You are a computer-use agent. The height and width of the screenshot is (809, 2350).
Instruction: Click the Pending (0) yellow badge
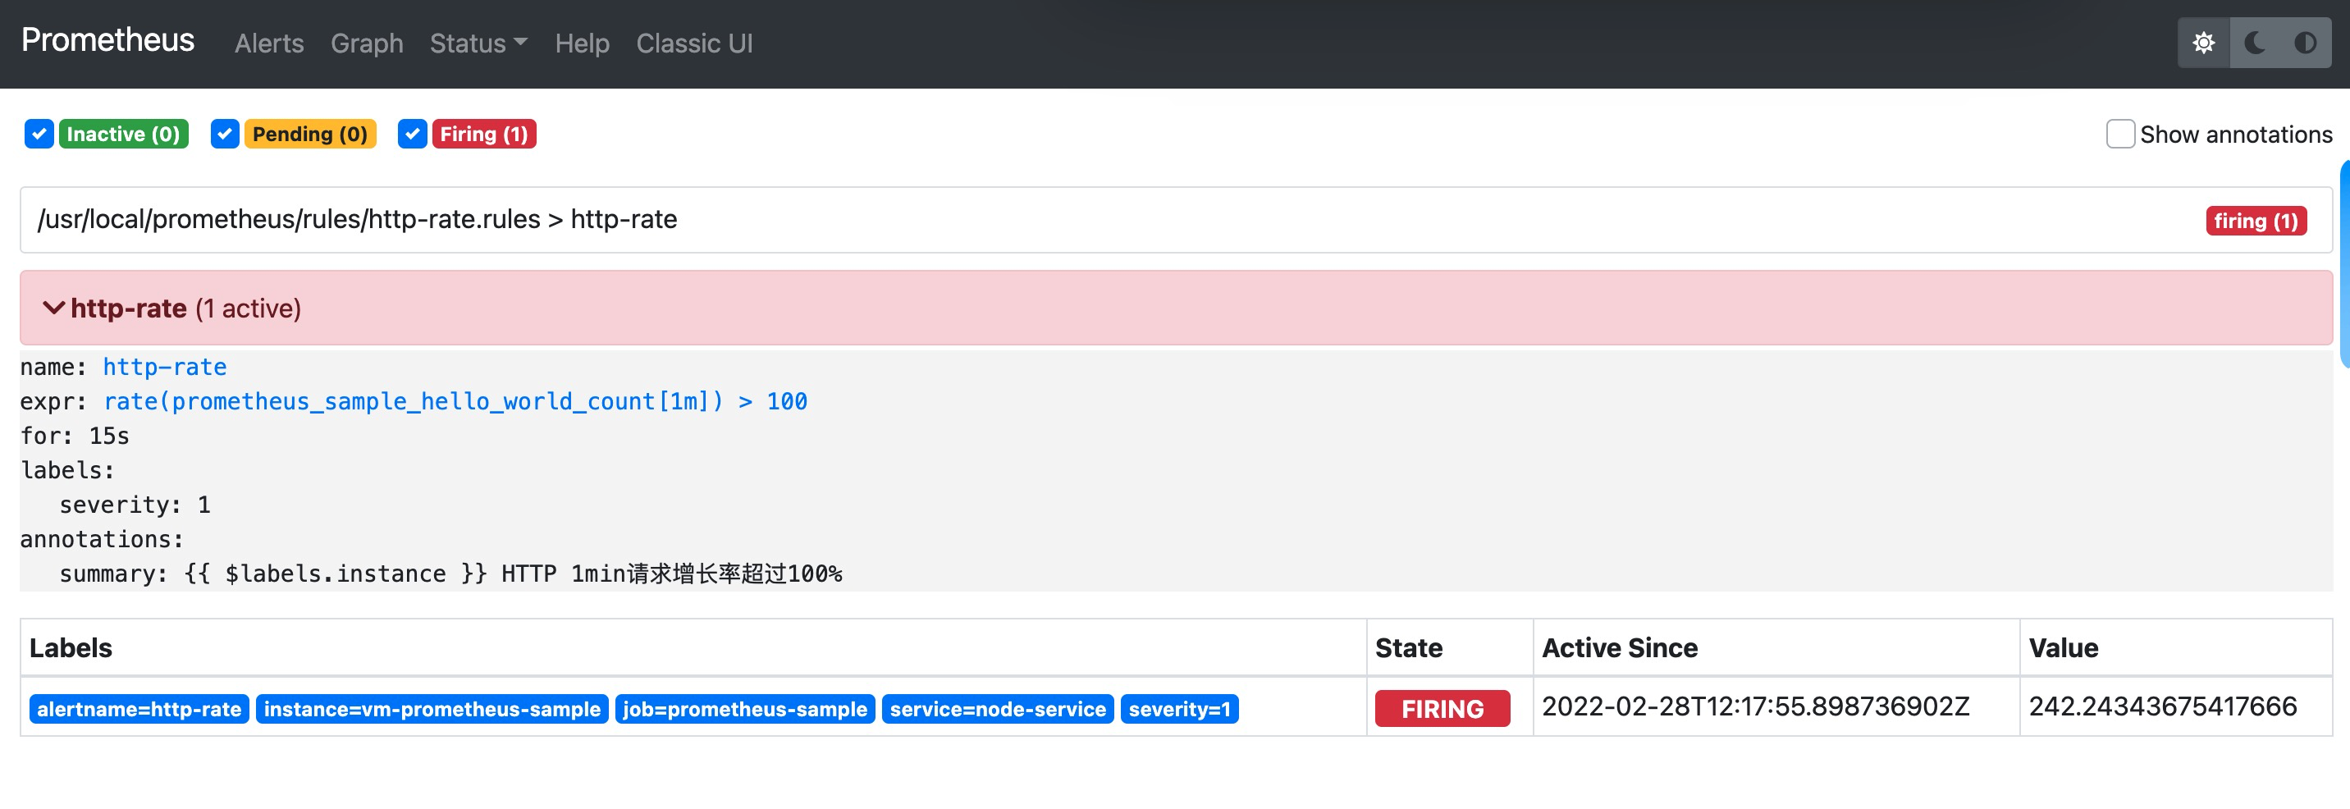(310, 134)
